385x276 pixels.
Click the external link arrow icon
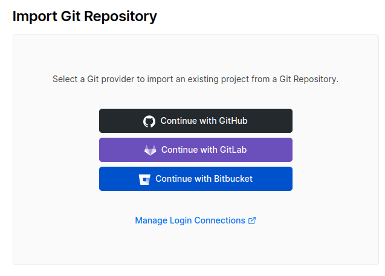tap(252, 220)
